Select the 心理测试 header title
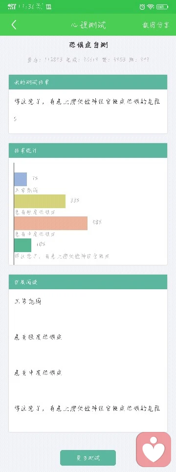Viewport: 176px width, 472px height. coord(88,25)
